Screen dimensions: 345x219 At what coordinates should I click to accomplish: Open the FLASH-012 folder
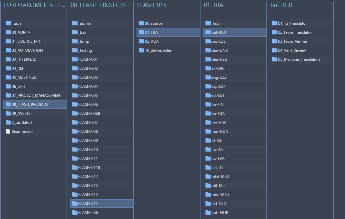tap(102, 176)
